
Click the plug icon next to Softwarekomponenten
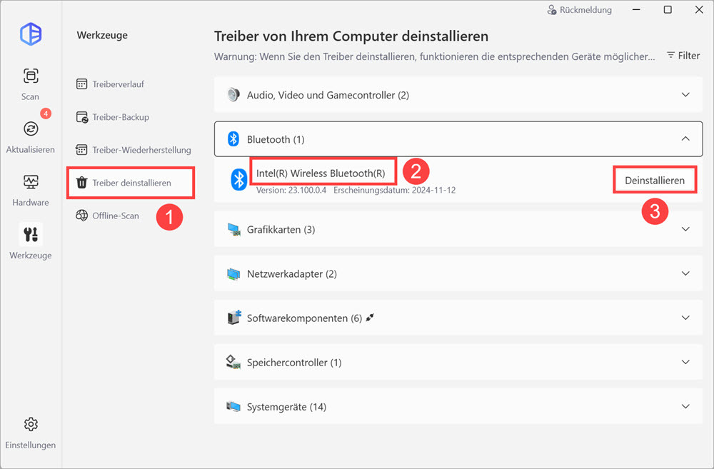[x=370, y=318]
